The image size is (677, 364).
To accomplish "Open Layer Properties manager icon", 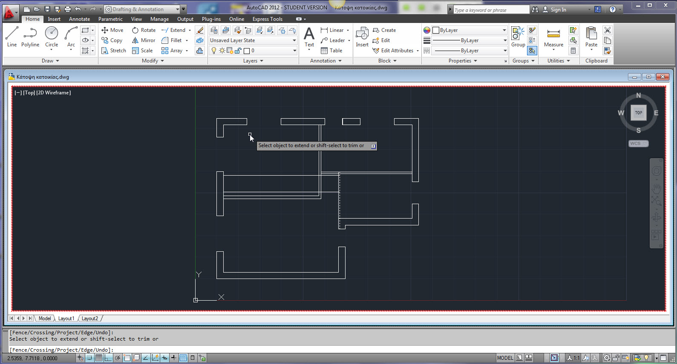I will (214, 30).
